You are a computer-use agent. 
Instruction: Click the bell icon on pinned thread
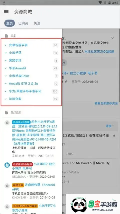[114, 136]
